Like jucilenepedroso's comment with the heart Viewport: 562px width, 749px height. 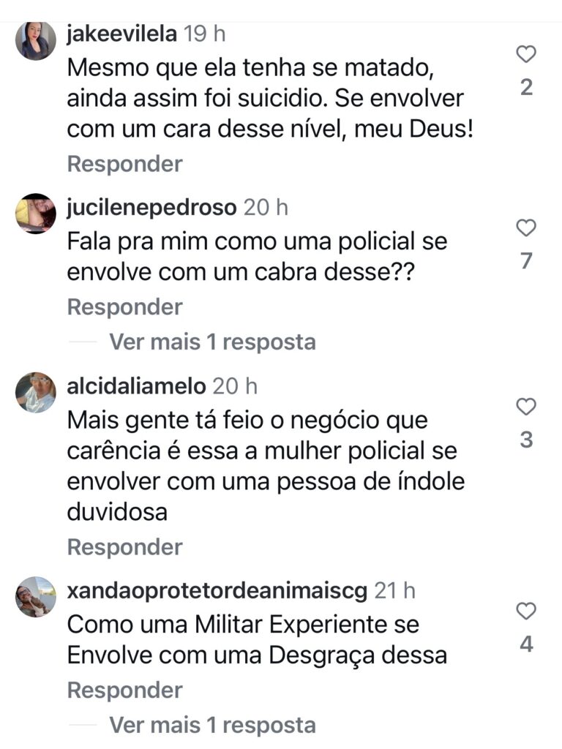[526, 228]
